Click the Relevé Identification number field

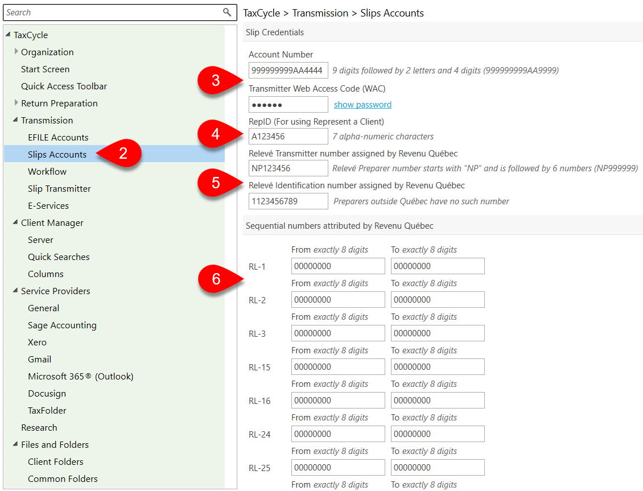point(288,201)
